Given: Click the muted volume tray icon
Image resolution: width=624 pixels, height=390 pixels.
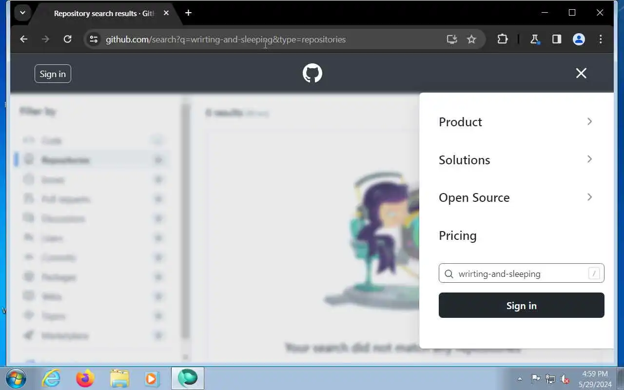Looking at the screenshot, I should click(565, 379).
